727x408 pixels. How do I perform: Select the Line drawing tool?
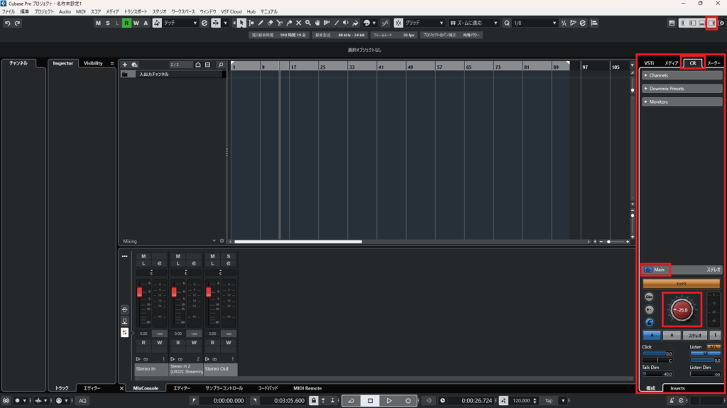click(337, 23)
